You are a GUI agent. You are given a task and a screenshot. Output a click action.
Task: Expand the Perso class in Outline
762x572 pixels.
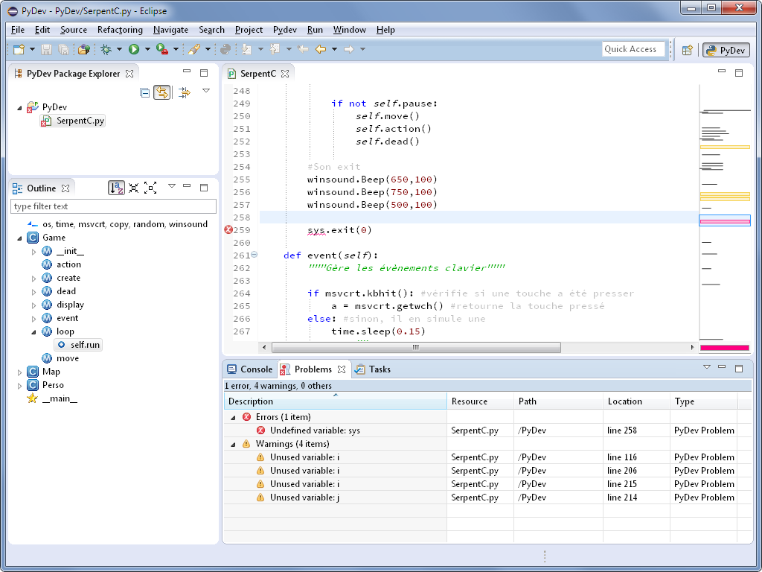click(19, 386)
